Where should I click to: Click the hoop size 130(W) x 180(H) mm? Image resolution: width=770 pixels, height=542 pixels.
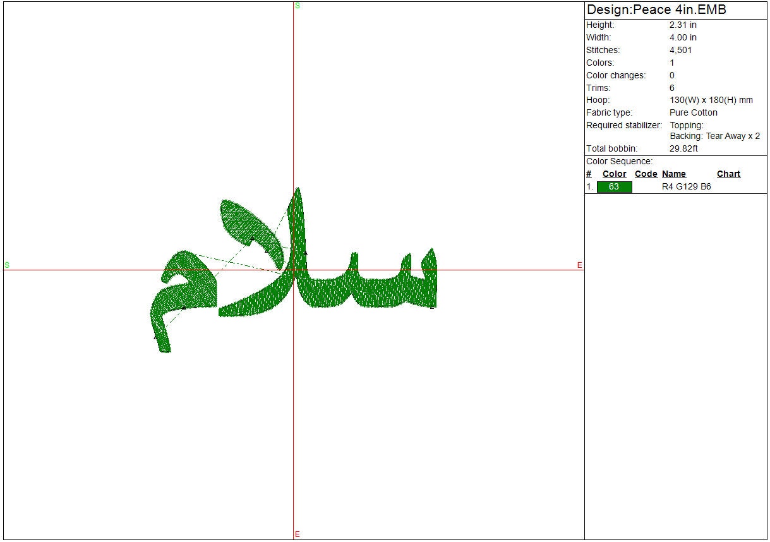(711, 100)
